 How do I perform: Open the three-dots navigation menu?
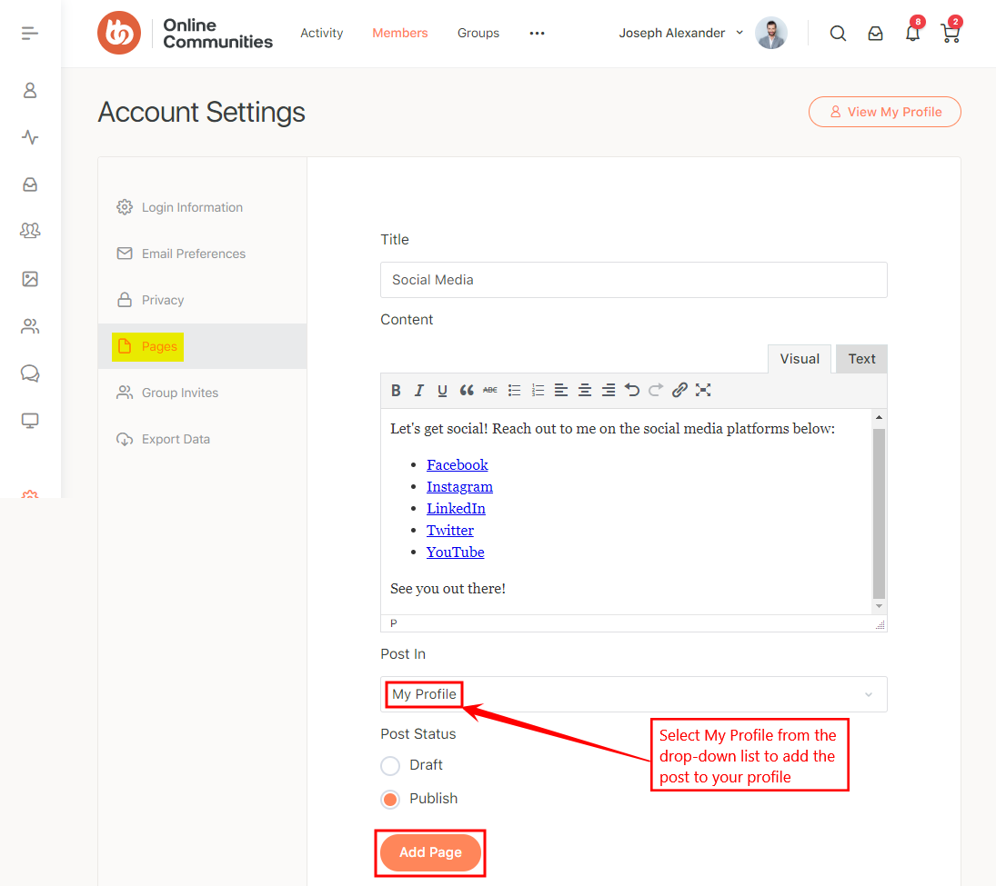coord(537,33)
